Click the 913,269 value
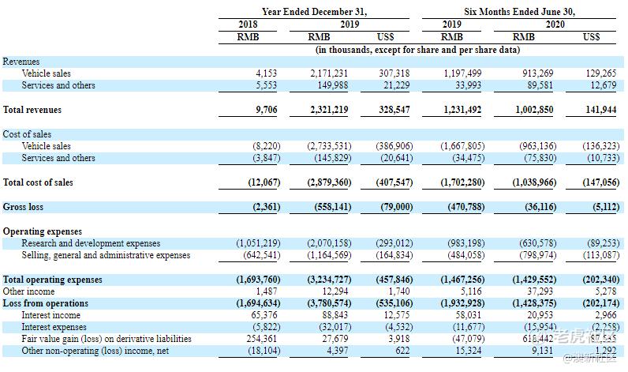The image size is (628, 372). coord(537,73)
